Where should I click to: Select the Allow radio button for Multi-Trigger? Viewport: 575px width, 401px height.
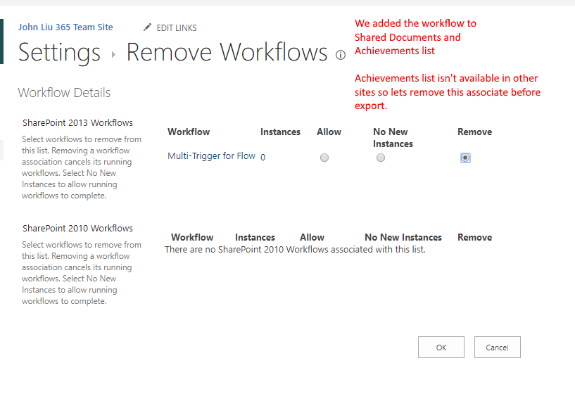click(324, 158)
